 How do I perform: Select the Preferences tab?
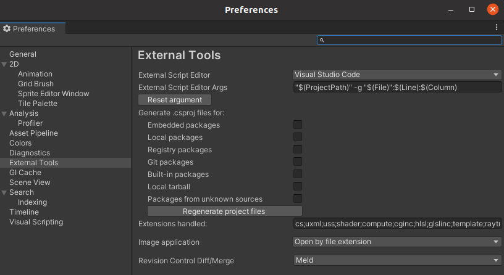(33, 28)
